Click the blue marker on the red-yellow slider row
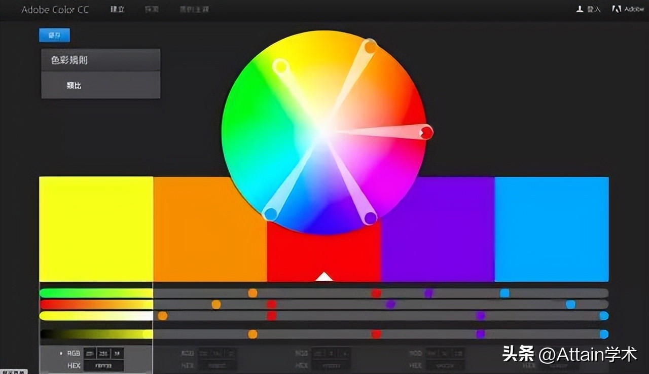 570,305
